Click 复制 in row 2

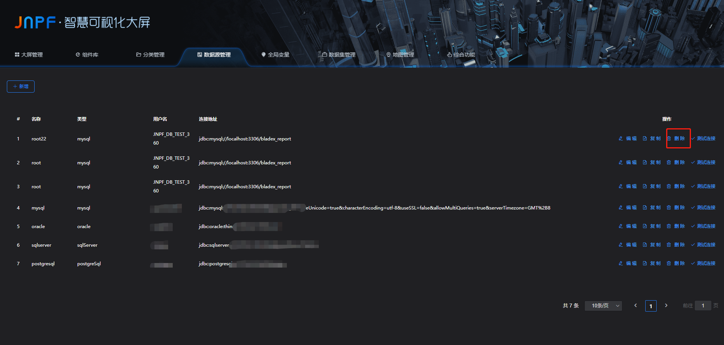pyautogui.click(x=652, y=162)
